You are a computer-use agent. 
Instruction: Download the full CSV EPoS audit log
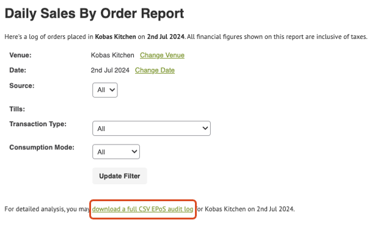tap(142, 209)
